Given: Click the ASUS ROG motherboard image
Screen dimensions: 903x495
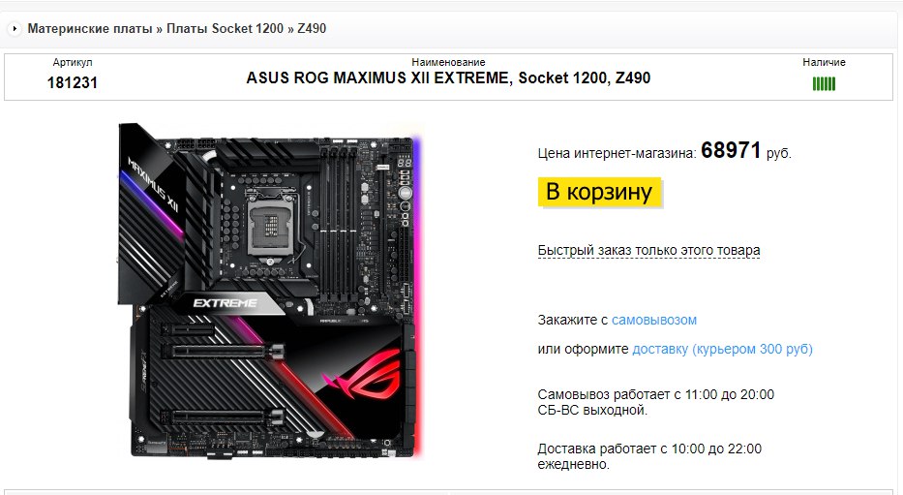Looking at the screenshot, I should 271,291.
